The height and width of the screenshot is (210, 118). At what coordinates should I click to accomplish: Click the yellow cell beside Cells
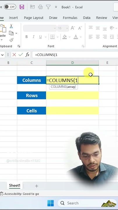tap(72, 111)
